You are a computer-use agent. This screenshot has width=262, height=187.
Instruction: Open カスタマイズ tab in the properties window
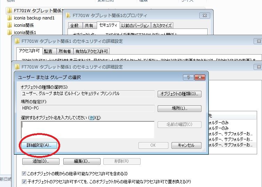pyautogui.click(x=162, y=25)
